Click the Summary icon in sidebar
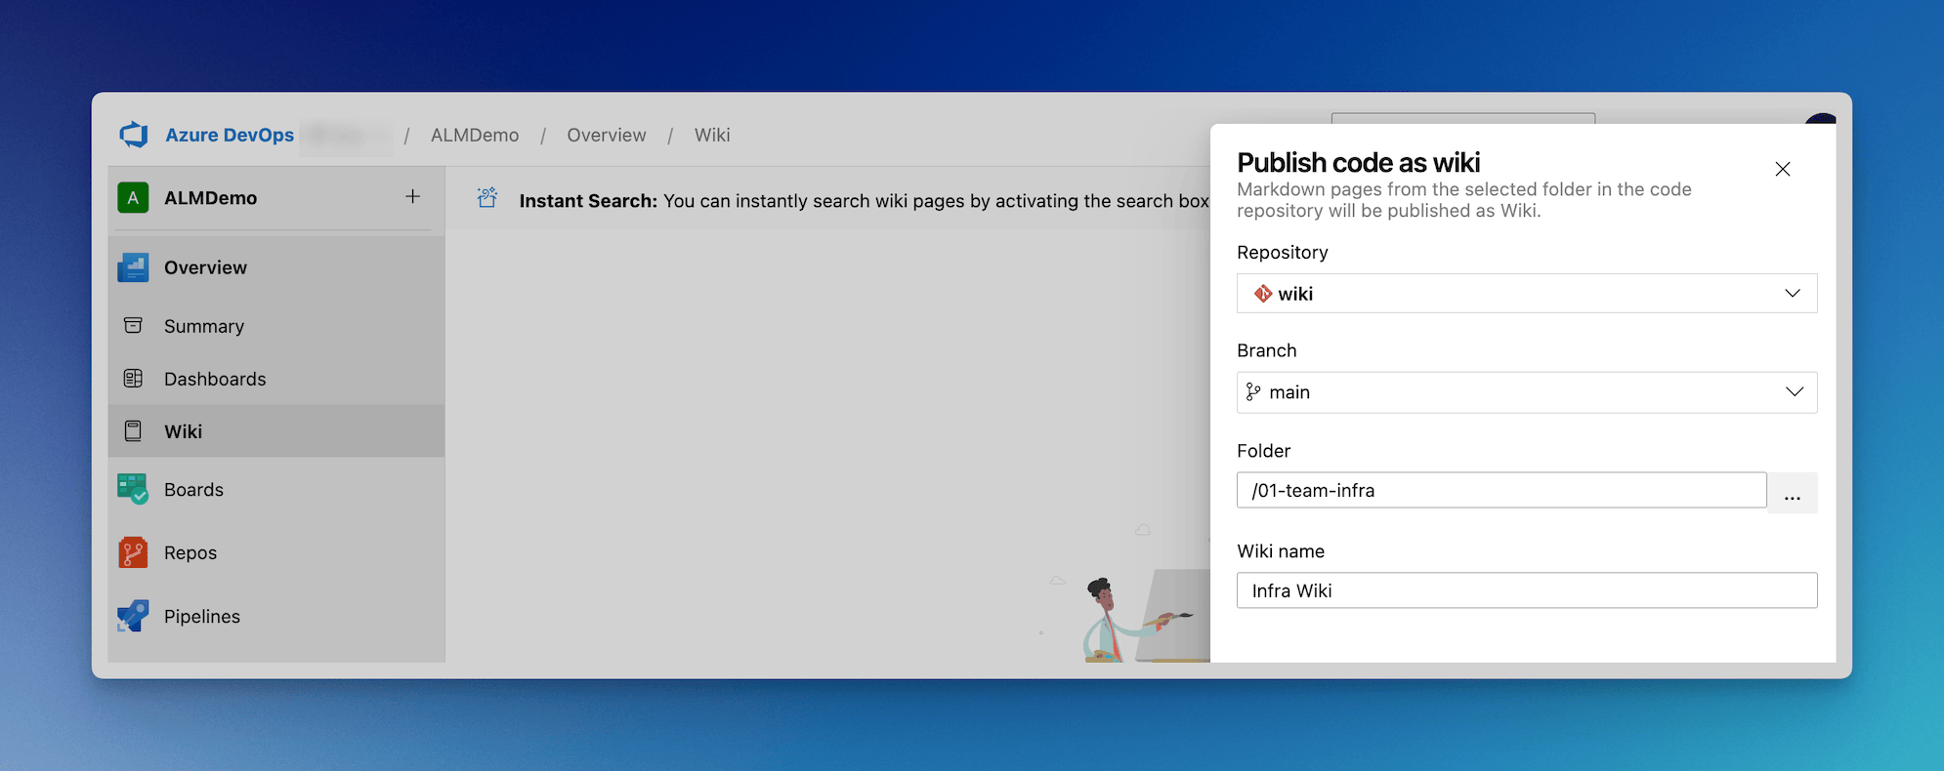 coord(133,326)
